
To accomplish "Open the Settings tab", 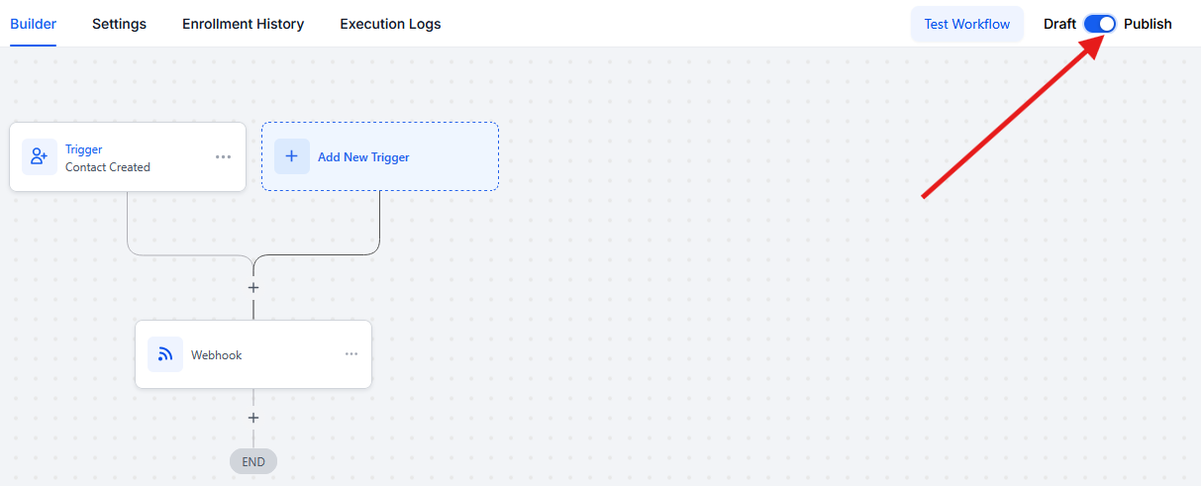I will click(120, 24).
